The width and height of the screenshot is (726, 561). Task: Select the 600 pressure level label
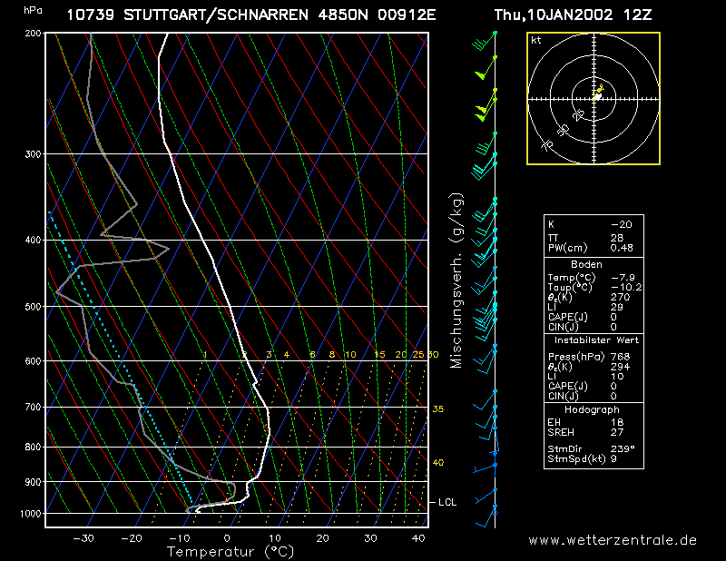33,361
